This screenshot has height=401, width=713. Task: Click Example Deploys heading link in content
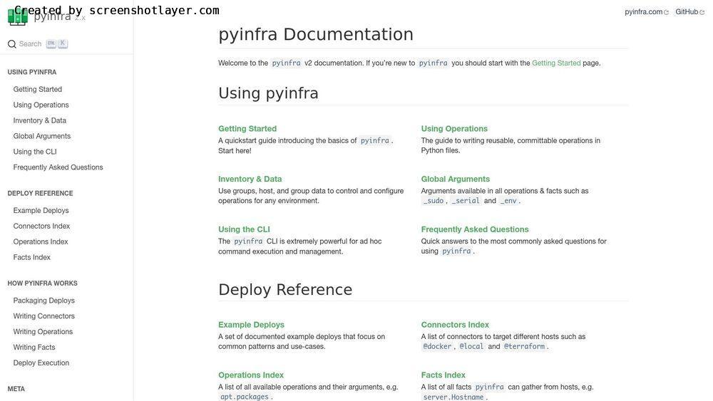point(251,325)
